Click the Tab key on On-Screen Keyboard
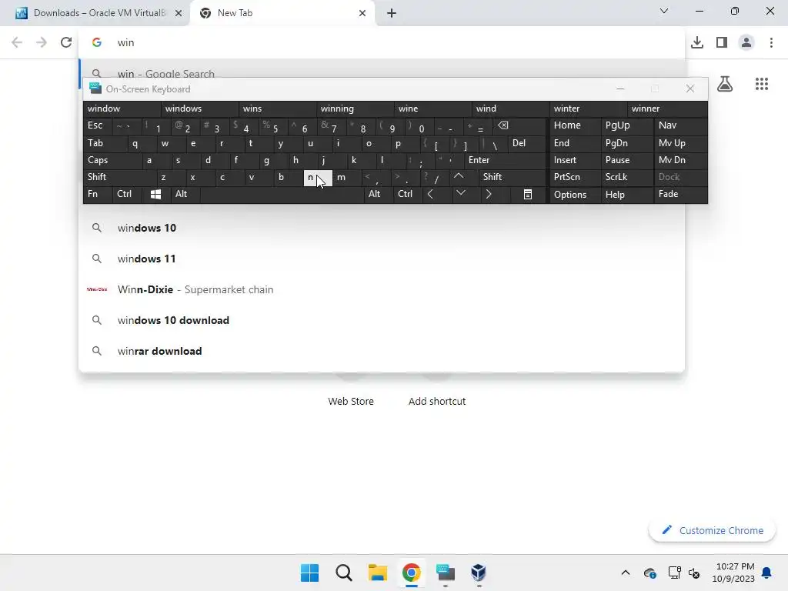Viewport: 788px width, 591px height. coord(104,143)
